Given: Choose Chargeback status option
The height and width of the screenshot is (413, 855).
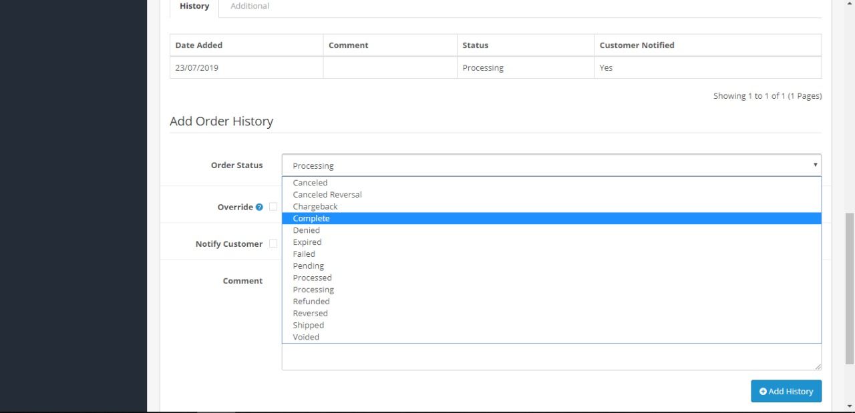Looking at the screenshot, I should click(x=315, y=207).
